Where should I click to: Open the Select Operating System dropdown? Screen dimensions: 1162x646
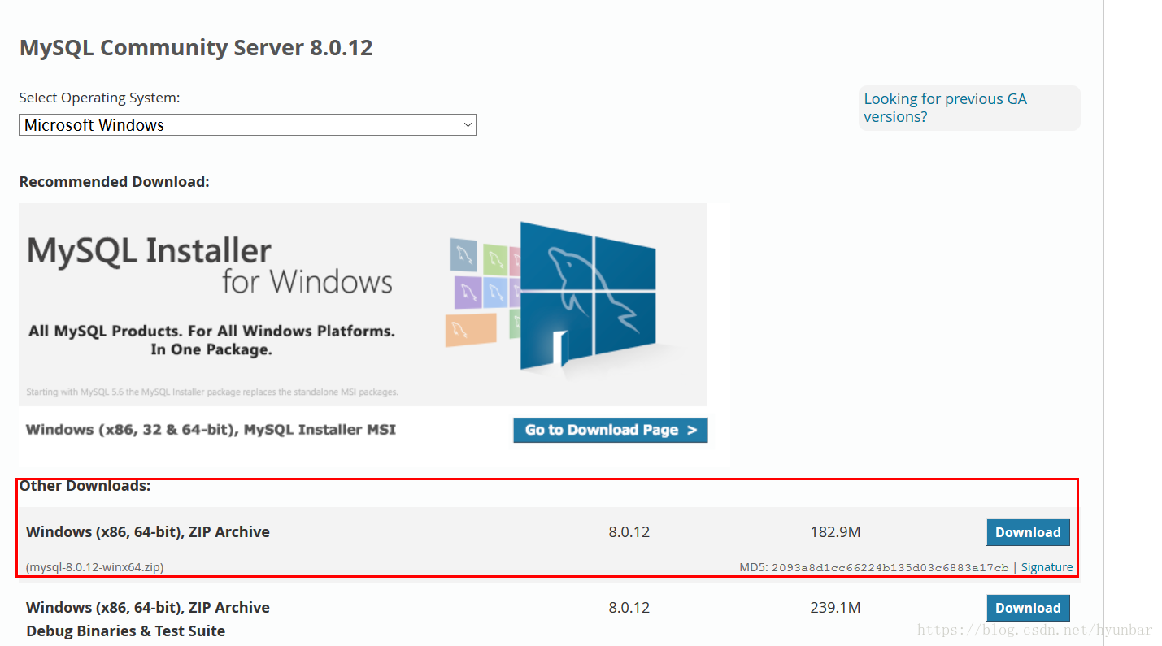pyautogui.click(x=247, y=125)
